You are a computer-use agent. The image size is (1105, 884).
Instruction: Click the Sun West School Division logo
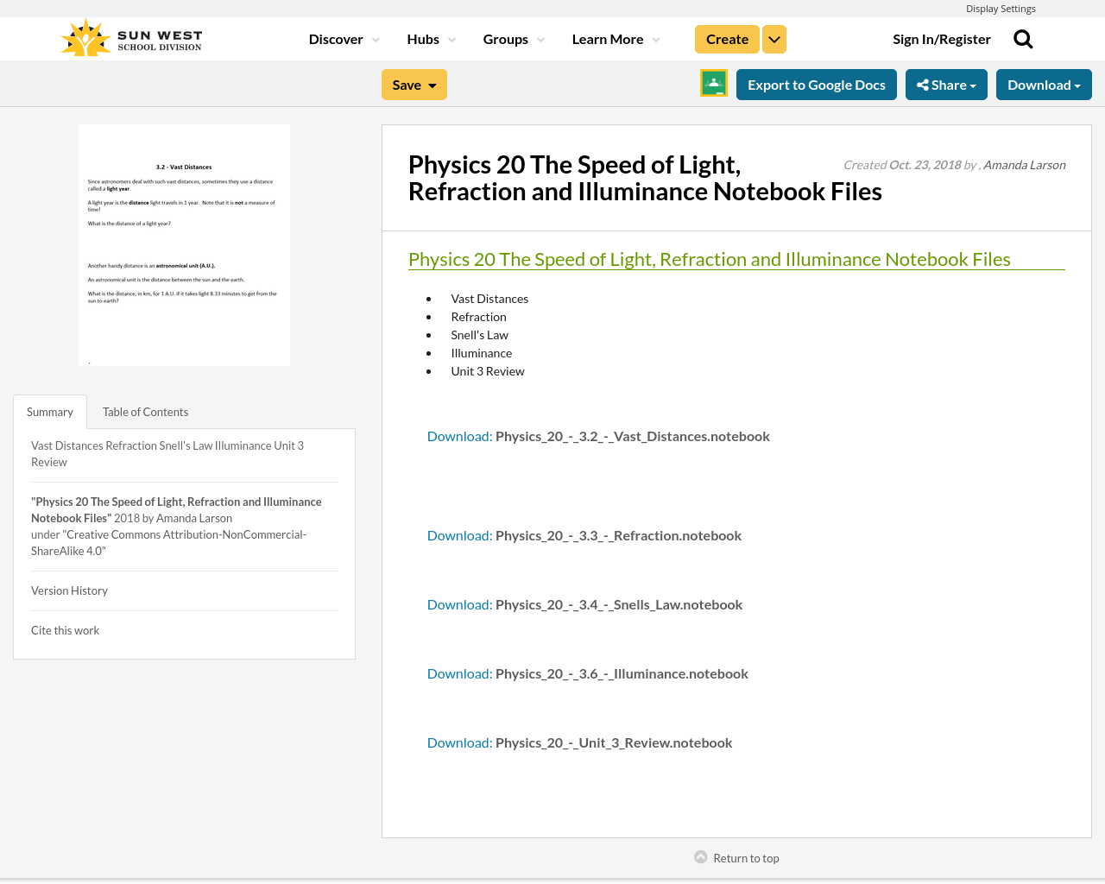click(130, 36)
